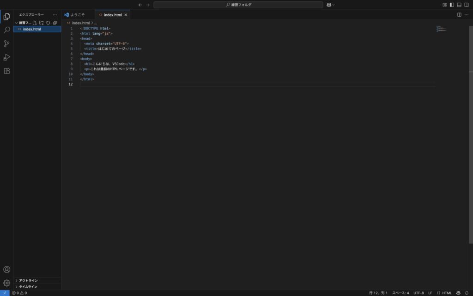This screenshot has height=296, width=473.
Task: Open the Extensions view
Action: (x=6, y=71)
